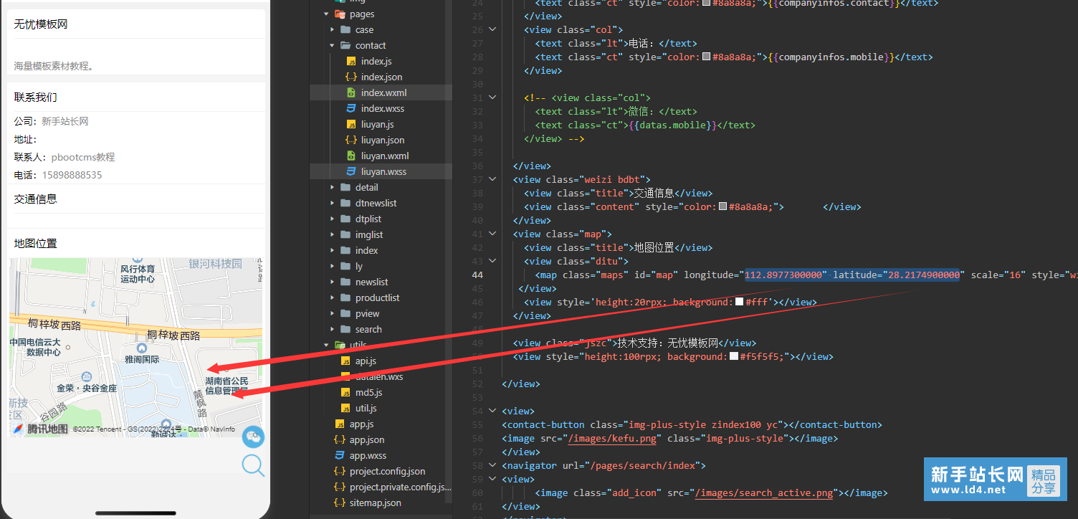Screen dimensions: 1078x519
Task: Open color swatch on line 28 #8a8a8a
Action: 707,57
